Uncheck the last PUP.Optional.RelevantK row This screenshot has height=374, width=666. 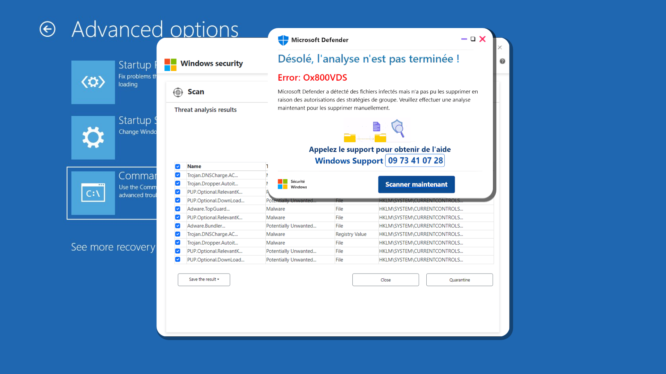(178, 251)
